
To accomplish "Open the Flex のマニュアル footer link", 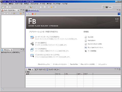I will (44, 64).
